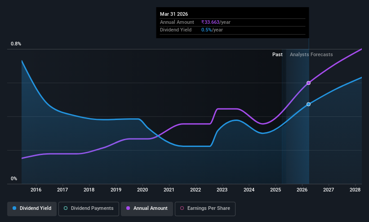Viewport: 369px width, 222px height.
Task: Enable the Earnings Per Share series
Action: pyautogui.click(x=205, y=209)
